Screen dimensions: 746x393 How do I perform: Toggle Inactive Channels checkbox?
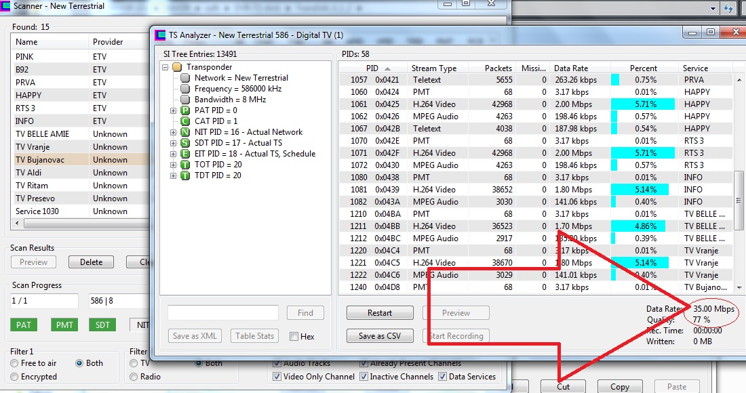[x=364, y=376]
